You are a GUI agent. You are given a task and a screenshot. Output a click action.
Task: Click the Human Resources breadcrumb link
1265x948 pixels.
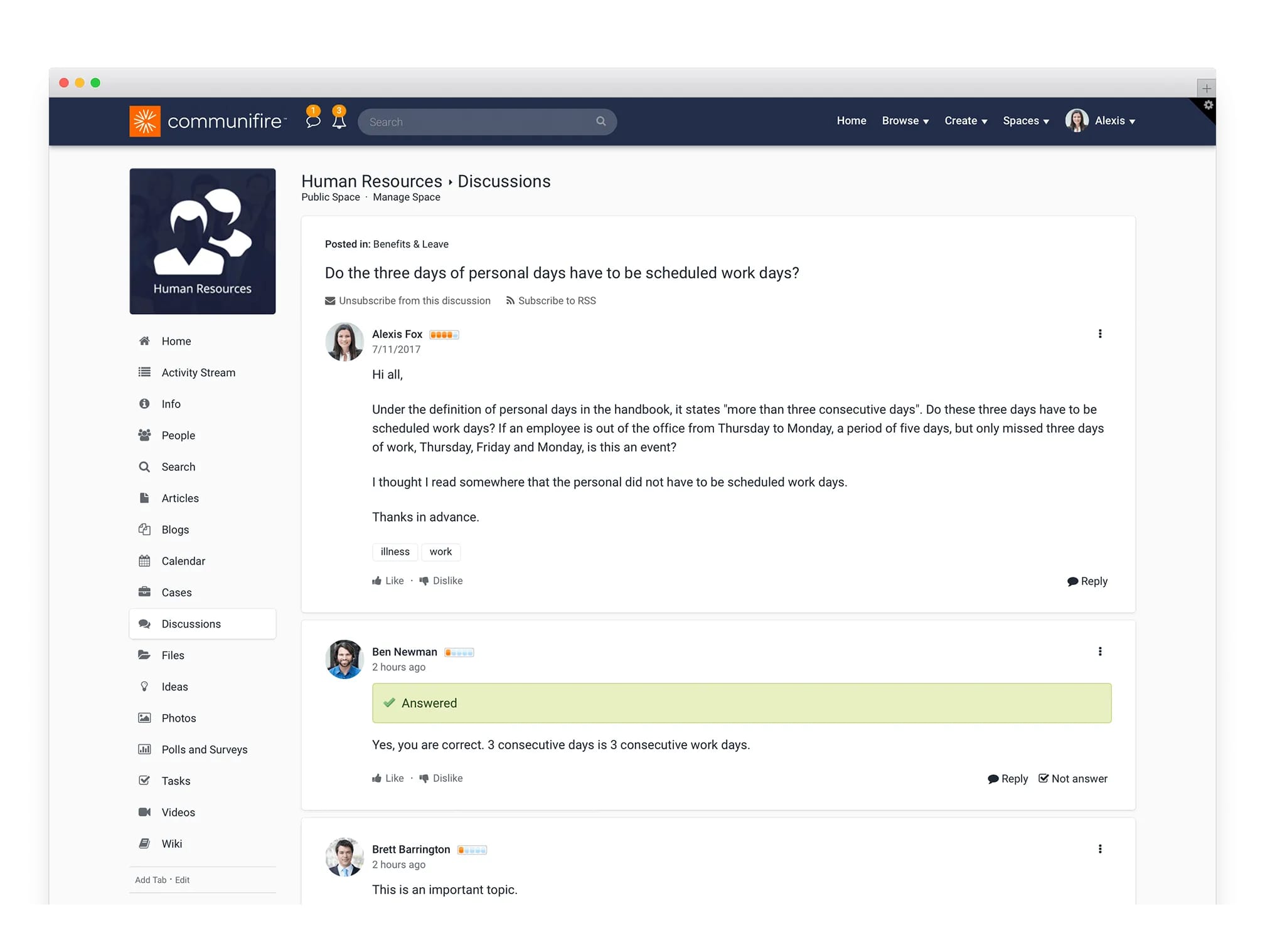[371, 181]
